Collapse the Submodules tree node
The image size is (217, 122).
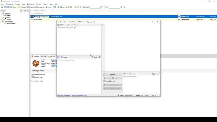(1, 21)
